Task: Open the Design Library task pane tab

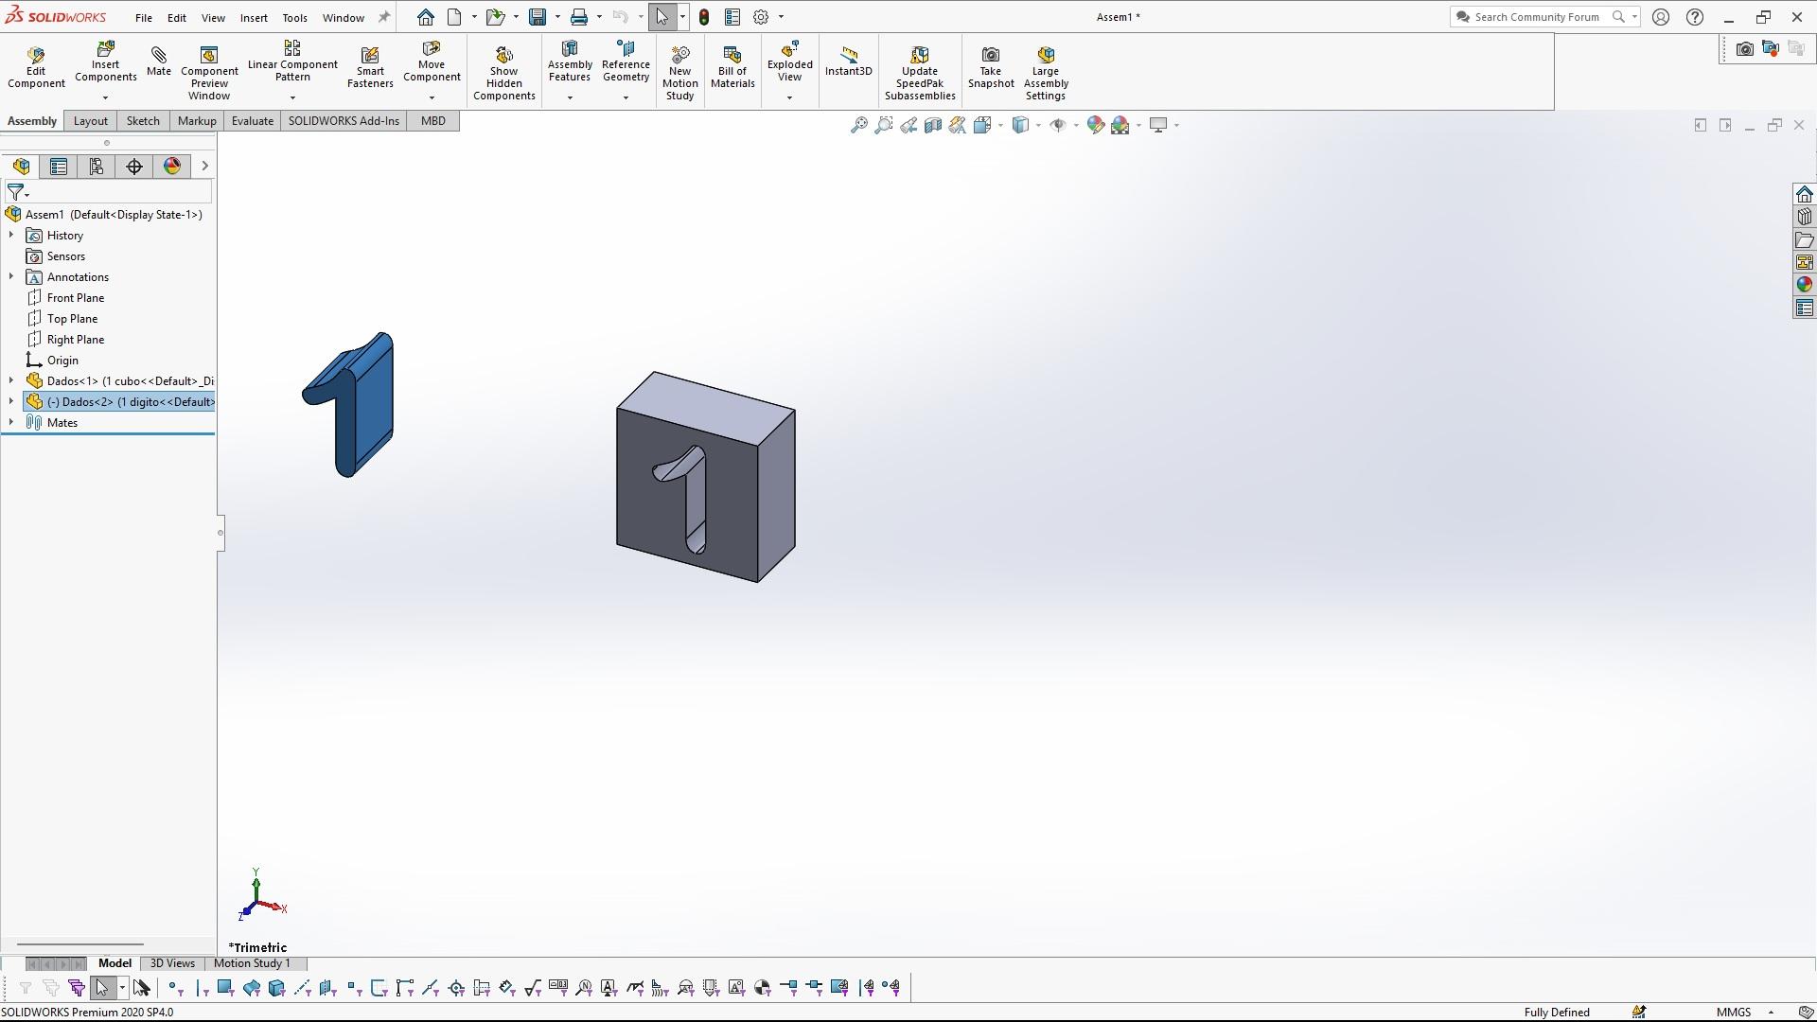Action: [x=1804, y=217]
